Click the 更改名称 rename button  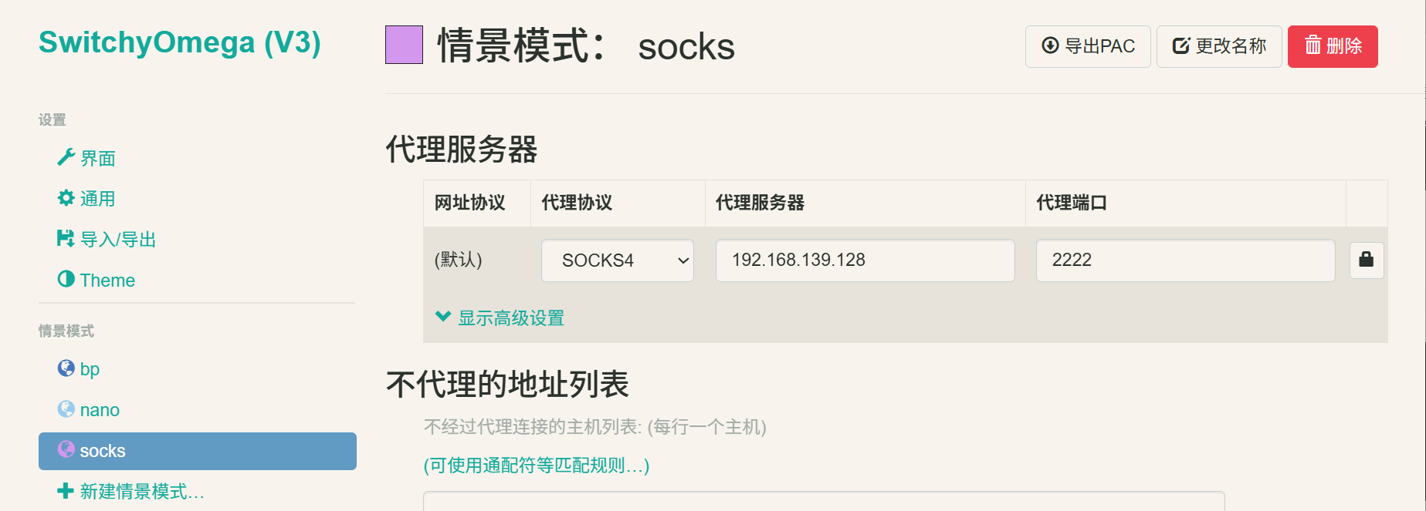(1219, 46)
